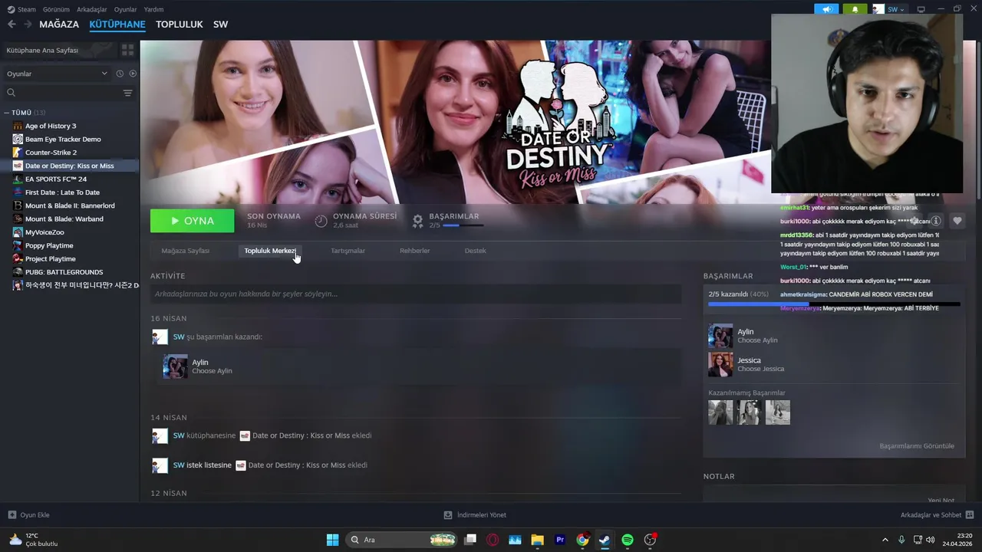Open Opera from the taskbar
982x552 pixels.
[x=493, y=540]
